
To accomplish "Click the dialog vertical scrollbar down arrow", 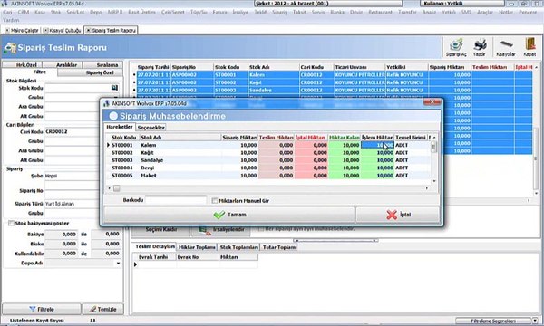I will (434, 181).
